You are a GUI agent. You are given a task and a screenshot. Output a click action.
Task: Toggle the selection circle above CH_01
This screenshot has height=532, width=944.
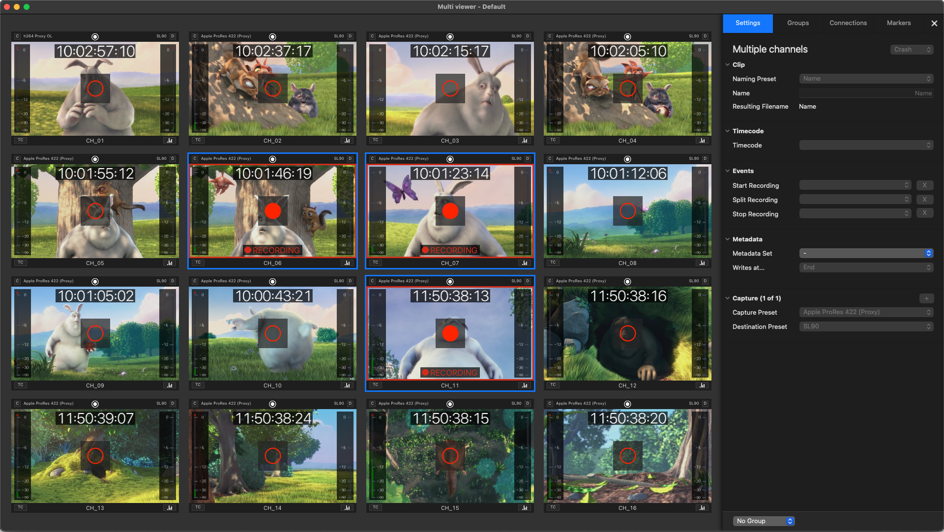pos(95,37)
